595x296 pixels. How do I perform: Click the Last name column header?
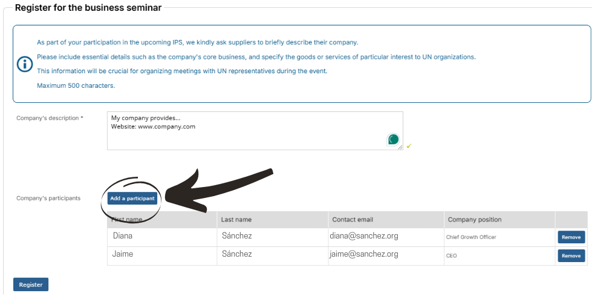click(273, 220)
